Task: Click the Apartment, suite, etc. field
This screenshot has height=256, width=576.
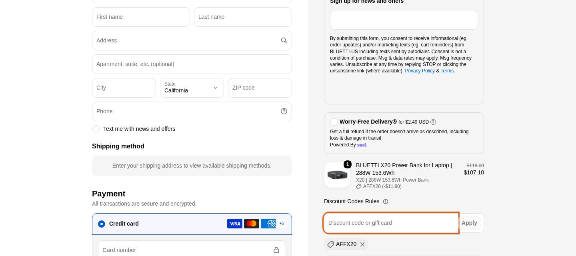Action: tap(192, 64)
